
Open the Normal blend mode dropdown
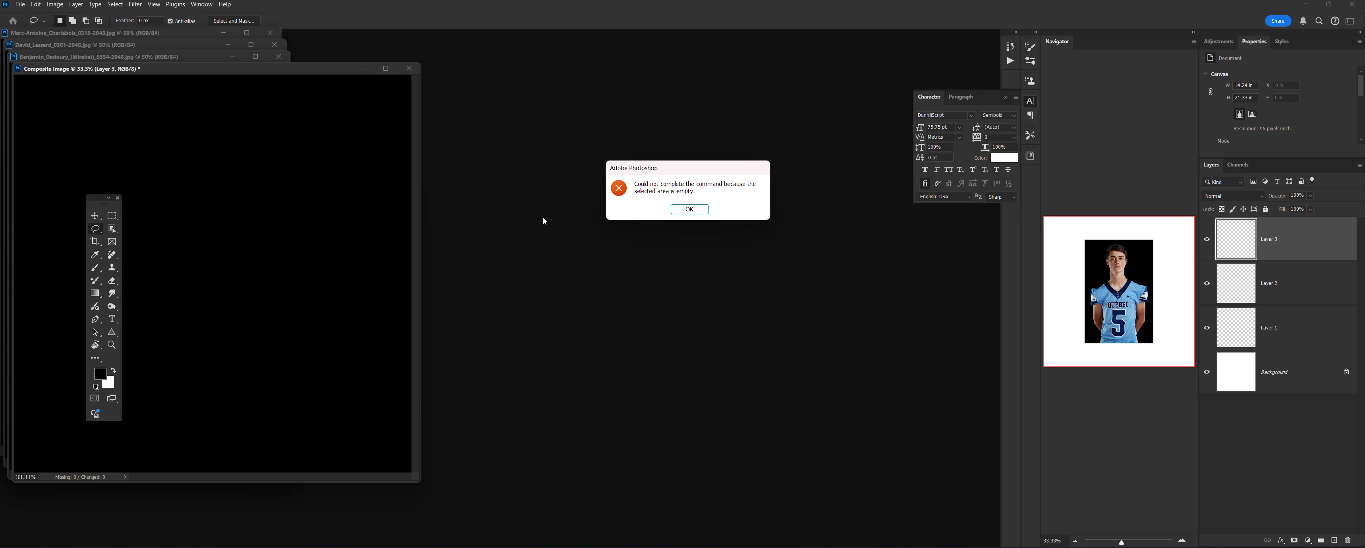[1232, 196]
